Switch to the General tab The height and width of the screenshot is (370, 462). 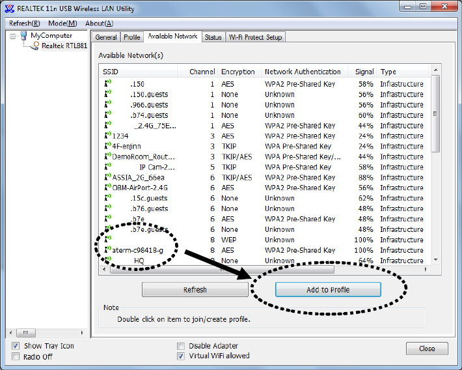pyautogui.click(x=106, y=38)
